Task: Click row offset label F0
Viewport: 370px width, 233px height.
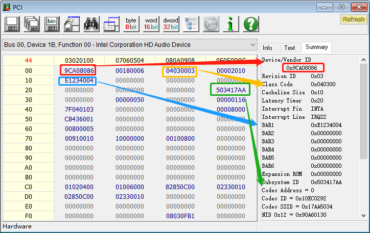Action: coord(28,216)
